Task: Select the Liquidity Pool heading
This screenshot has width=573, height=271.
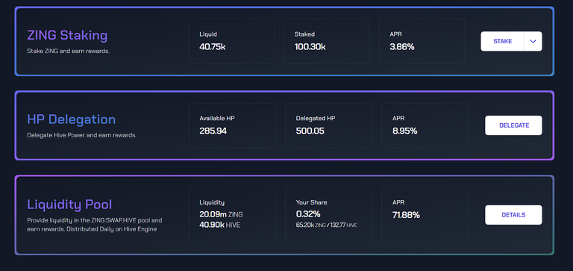Action: pyautogui.click(x=69, y=205)
